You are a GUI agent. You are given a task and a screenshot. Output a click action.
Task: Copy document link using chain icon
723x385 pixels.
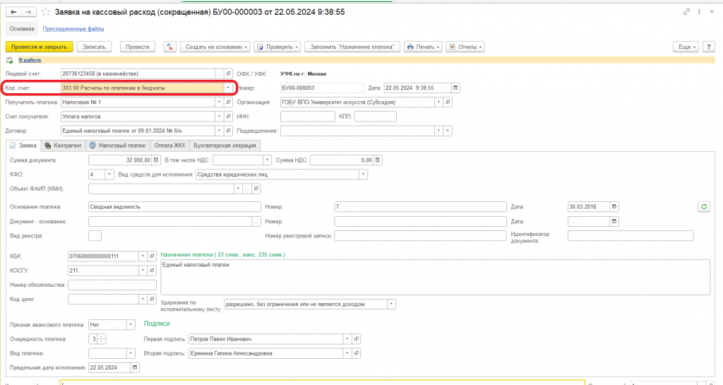tap(686, 12)
